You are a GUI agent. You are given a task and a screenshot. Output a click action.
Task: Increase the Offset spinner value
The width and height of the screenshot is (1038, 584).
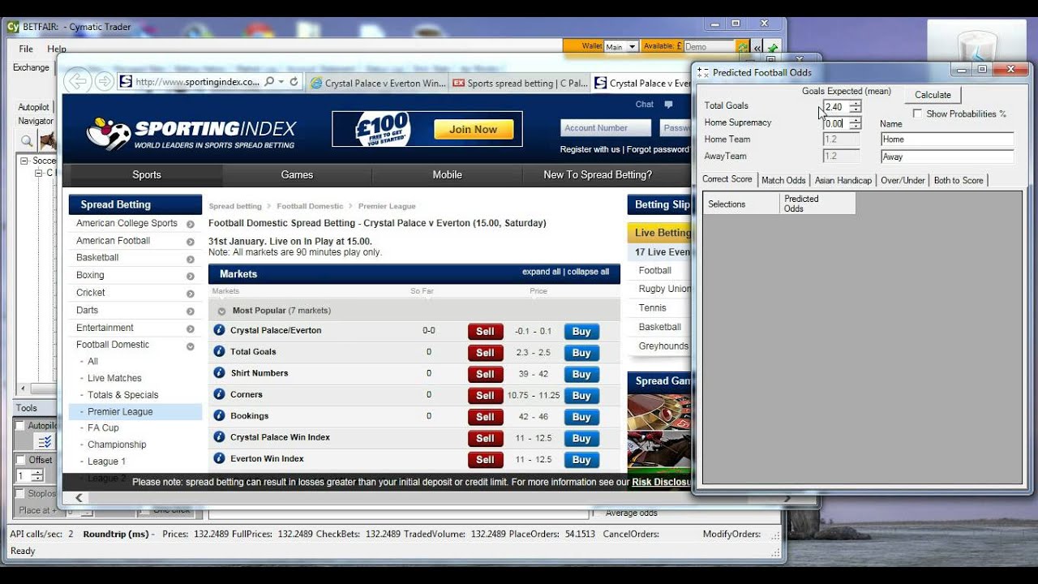click(x=38, y=472)
